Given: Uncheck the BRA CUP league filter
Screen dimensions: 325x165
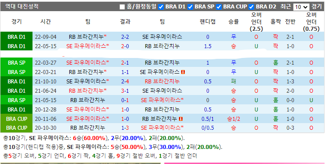Looking at the screenshot, I should click(219, 7).
